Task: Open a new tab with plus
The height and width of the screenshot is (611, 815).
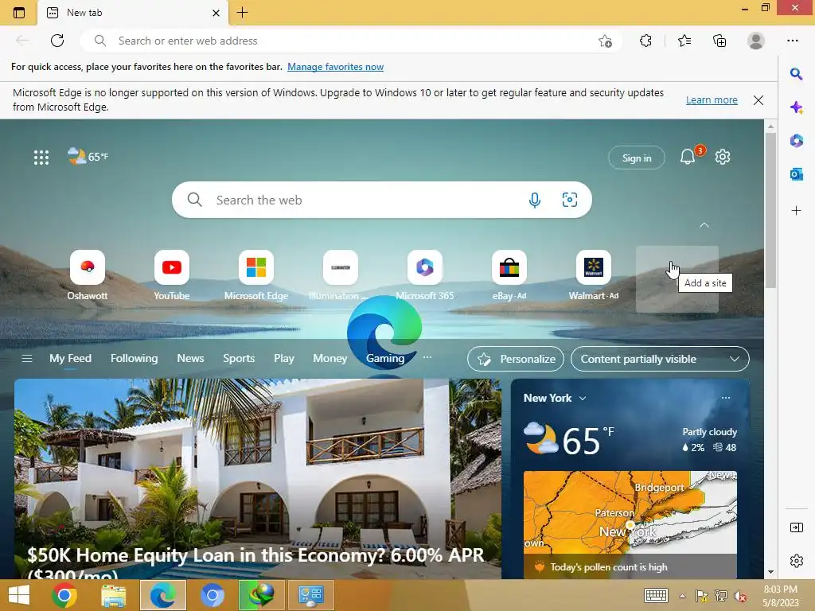Action: tap(242, 13)
